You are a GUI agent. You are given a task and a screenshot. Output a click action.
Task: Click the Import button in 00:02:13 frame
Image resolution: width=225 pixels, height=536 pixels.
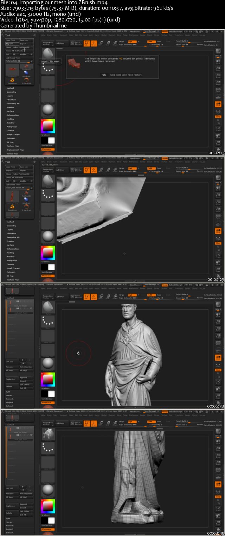coord(12,44)
